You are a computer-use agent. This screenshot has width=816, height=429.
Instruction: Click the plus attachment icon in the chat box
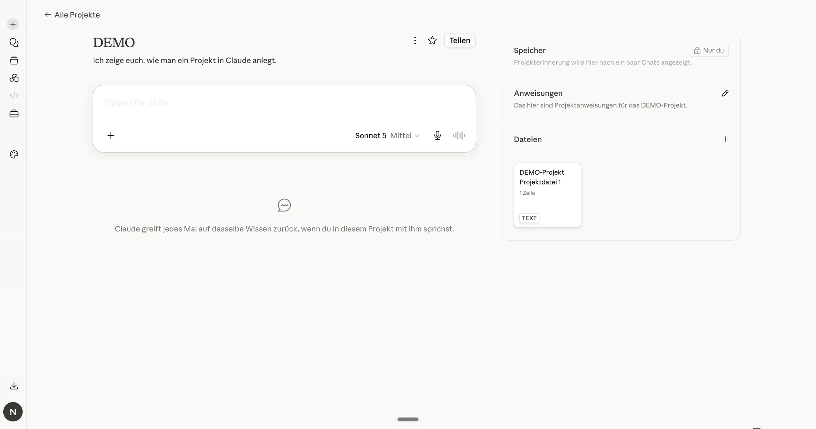point(111,136)
